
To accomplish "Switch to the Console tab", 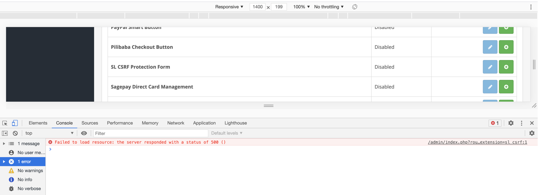I will 64,123.
